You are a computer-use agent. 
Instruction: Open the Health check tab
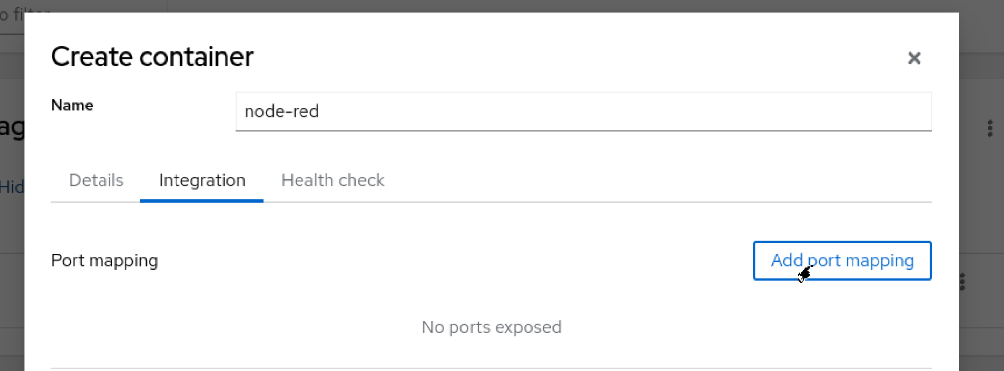click(x=332, y=180)
